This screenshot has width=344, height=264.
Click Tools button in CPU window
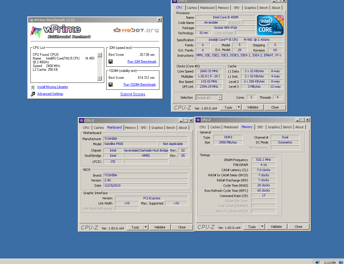click(228, 107)
